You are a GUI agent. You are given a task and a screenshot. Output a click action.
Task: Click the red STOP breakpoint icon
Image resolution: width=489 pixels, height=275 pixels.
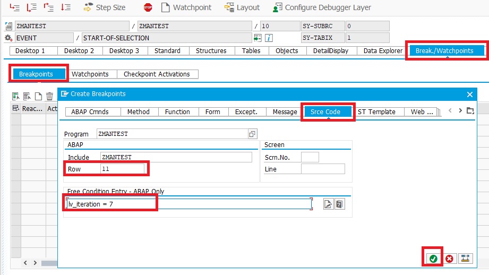pos(148,7)
